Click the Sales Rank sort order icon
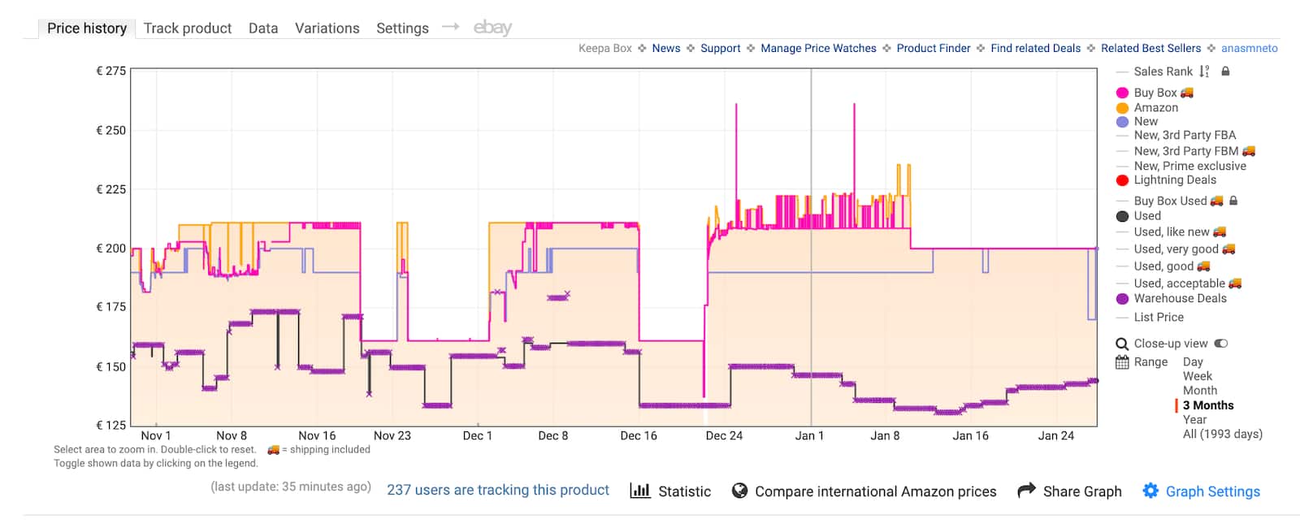Image resolution: width=1300 pixels, height=528 pixels. [1204, 71]
